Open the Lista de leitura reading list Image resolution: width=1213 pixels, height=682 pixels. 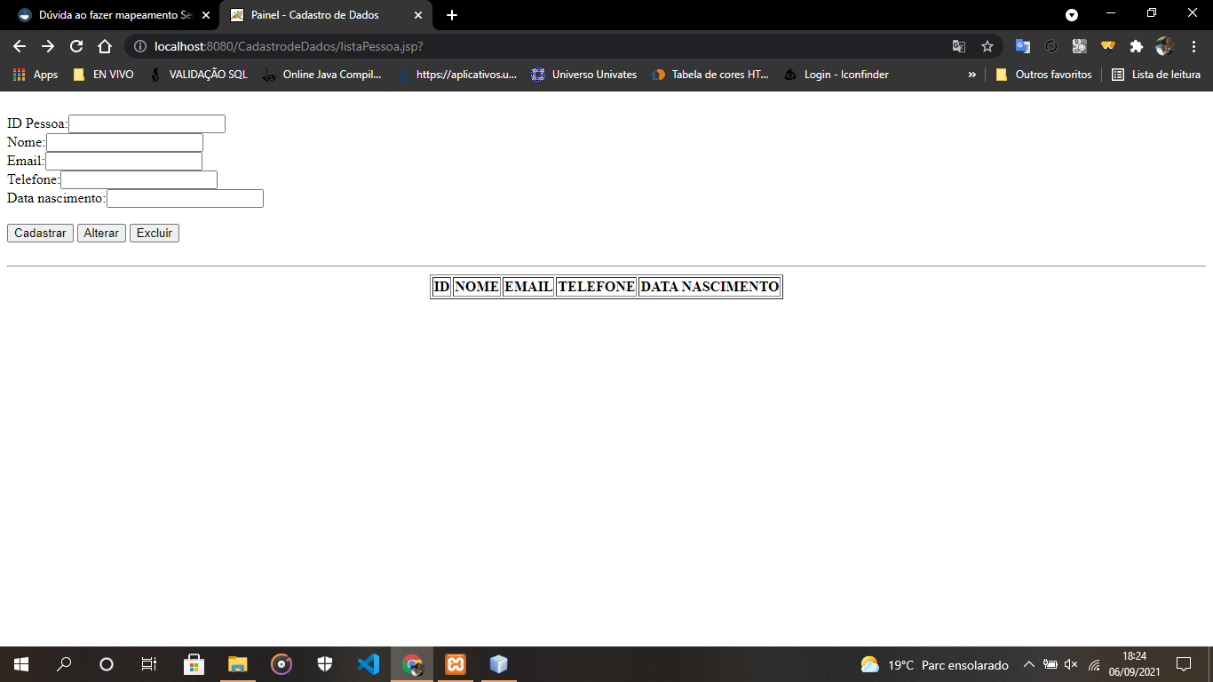coord(1156,75)
